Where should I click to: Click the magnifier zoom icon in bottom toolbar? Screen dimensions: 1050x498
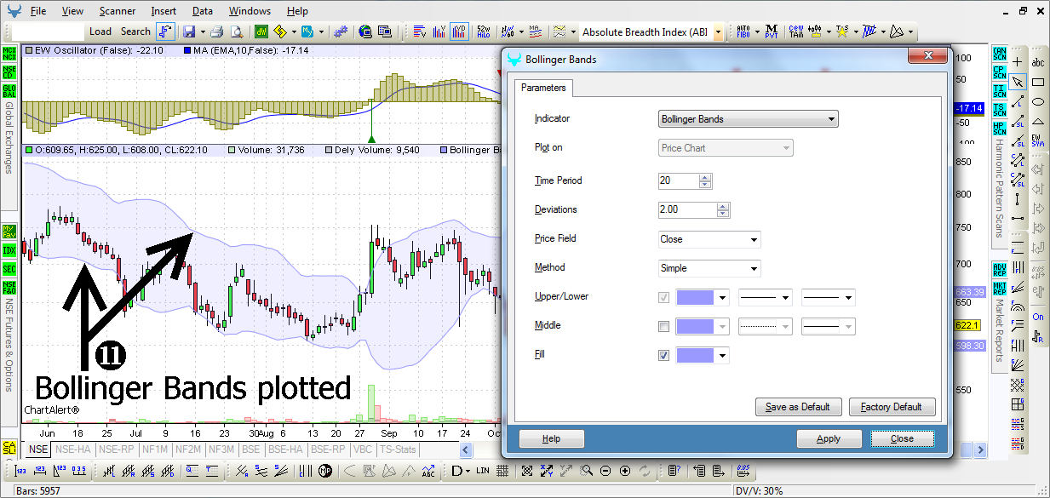tap(586, 471)
